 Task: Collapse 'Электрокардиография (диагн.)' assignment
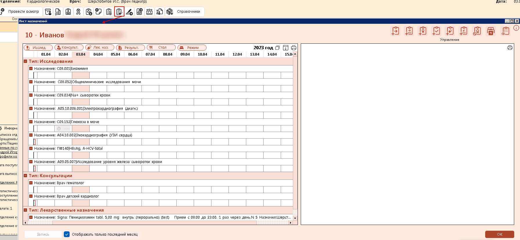pos(31,109)
